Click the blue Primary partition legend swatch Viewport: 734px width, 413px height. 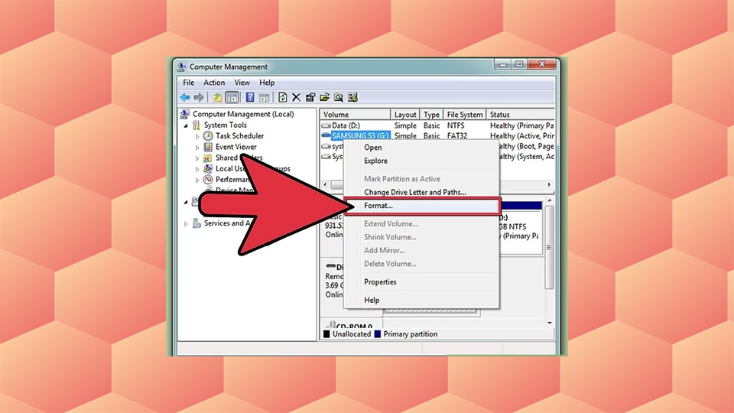coord(377,334)
